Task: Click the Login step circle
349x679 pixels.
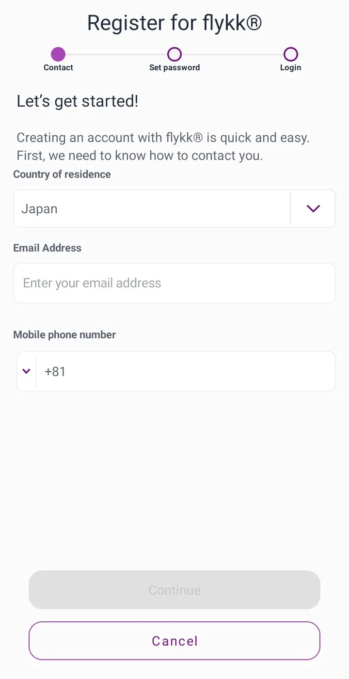Action: pyautogui.click(x=290, y=54)
